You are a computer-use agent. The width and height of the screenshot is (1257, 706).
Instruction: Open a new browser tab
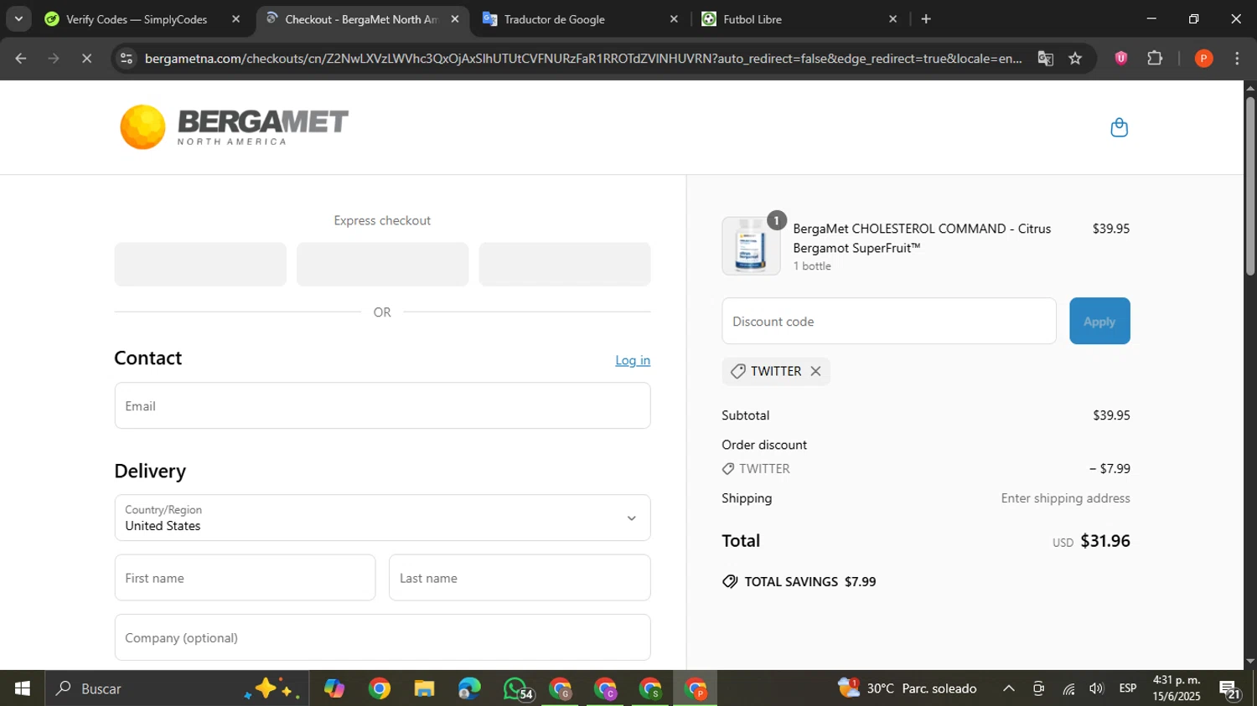point(926,19)
